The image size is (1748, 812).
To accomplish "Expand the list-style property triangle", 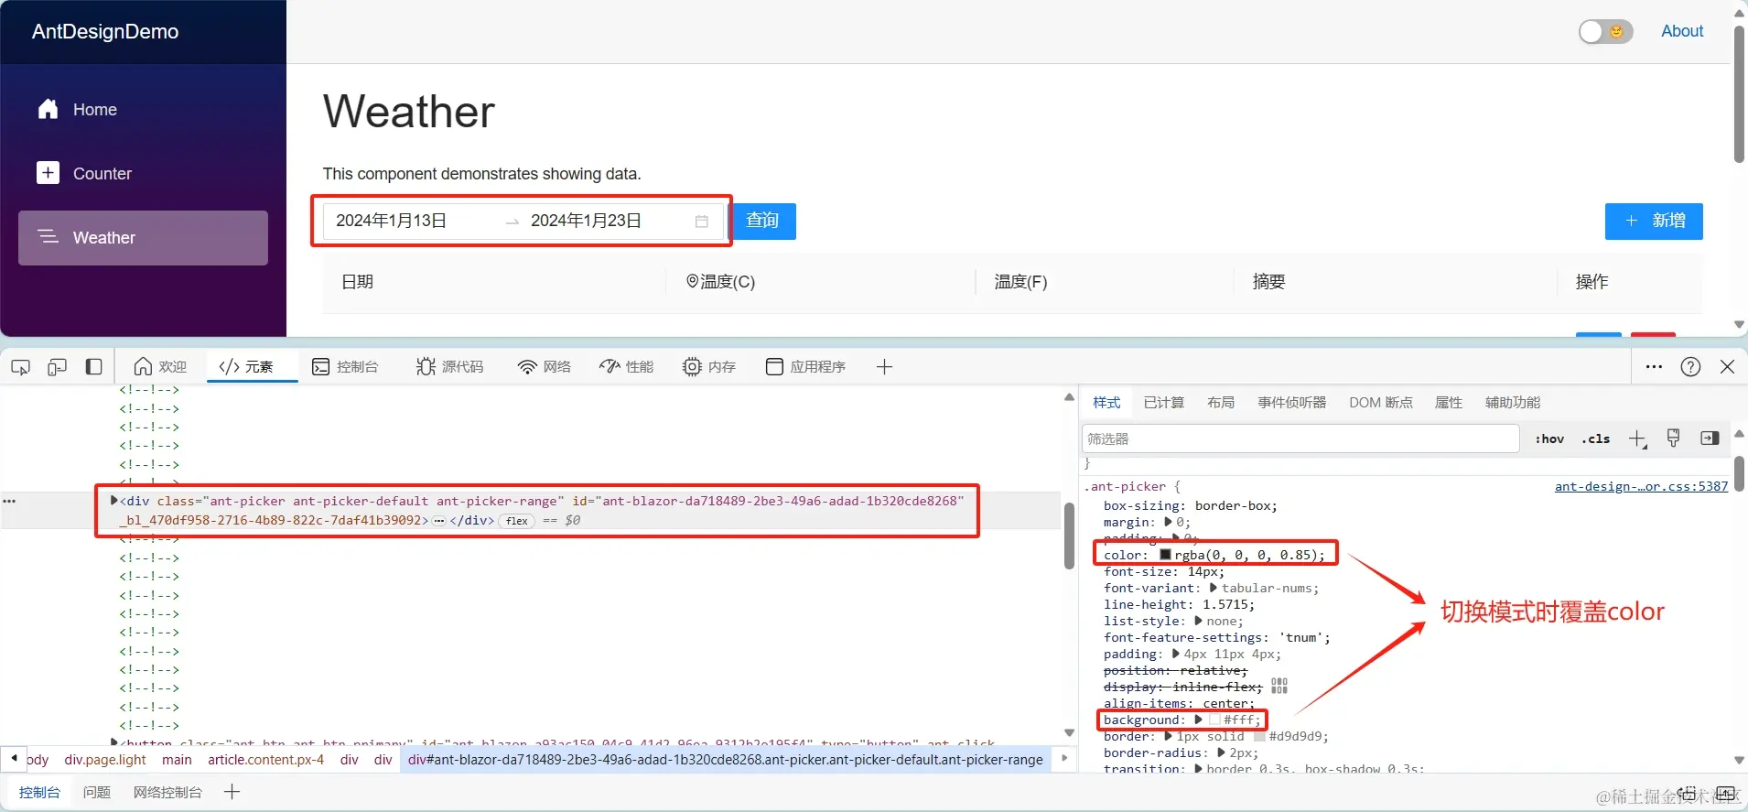I will pos(1198,621).
